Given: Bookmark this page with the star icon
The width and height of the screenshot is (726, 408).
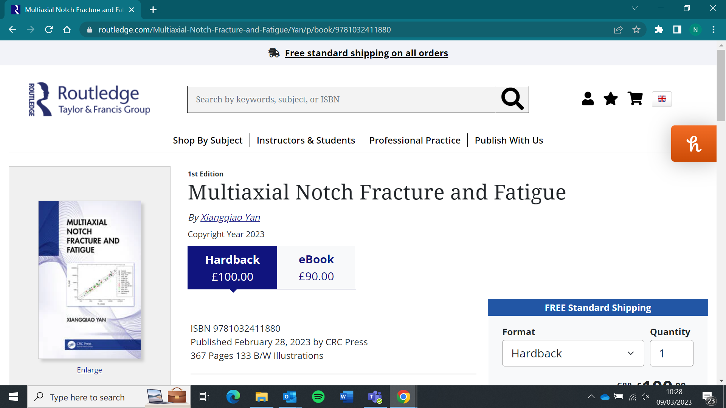Looking at the screenshot, I should click(637, 29).
